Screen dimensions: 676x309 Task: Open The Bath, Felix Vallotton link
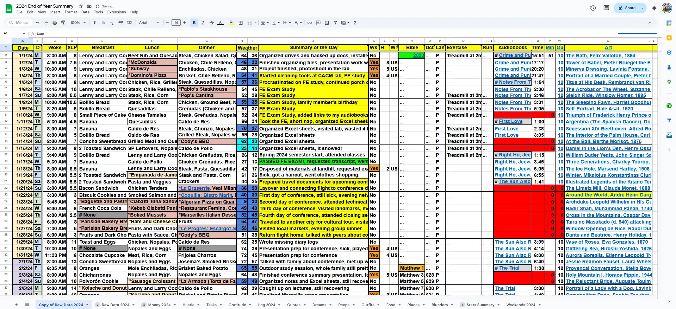[x=600, y=56]
